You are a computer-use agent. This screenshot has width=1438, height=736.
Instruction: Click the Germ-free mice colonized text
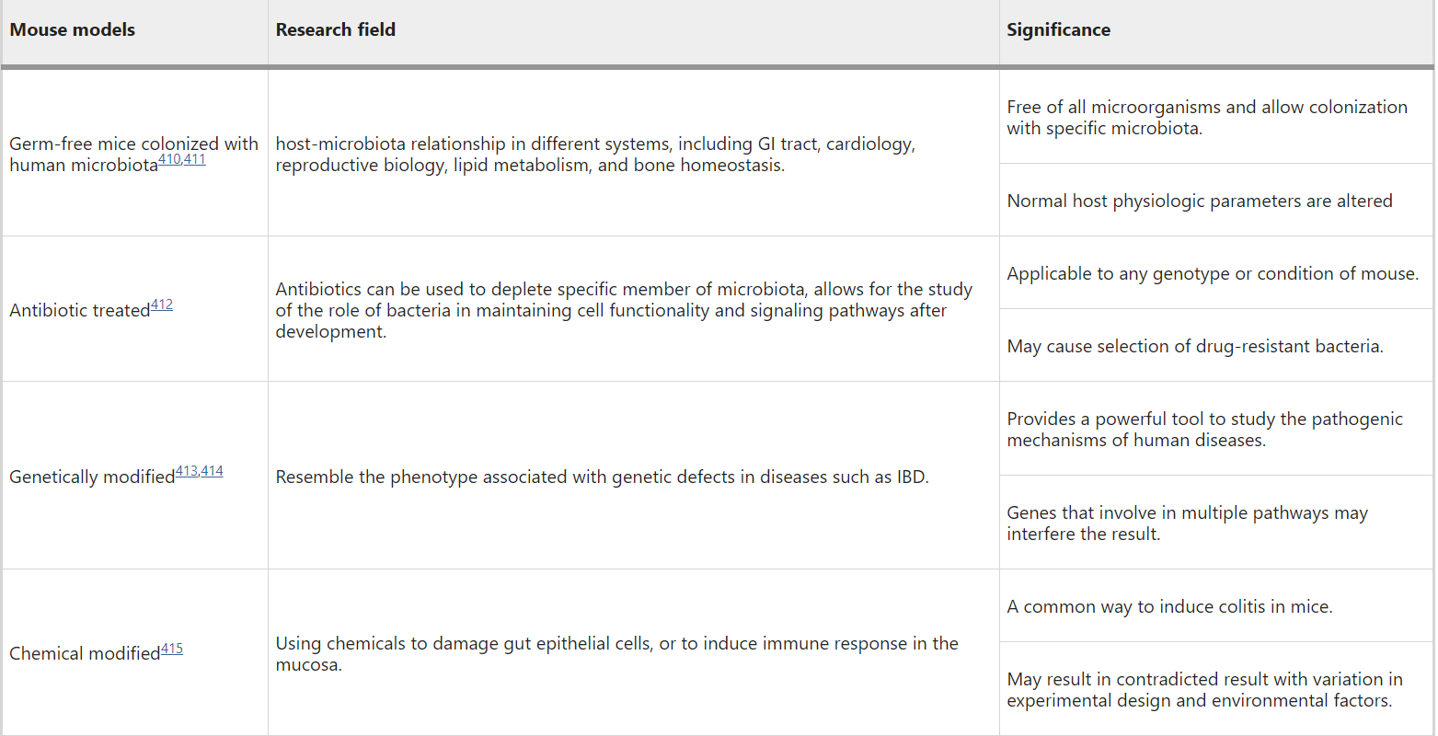coord(133,144)
